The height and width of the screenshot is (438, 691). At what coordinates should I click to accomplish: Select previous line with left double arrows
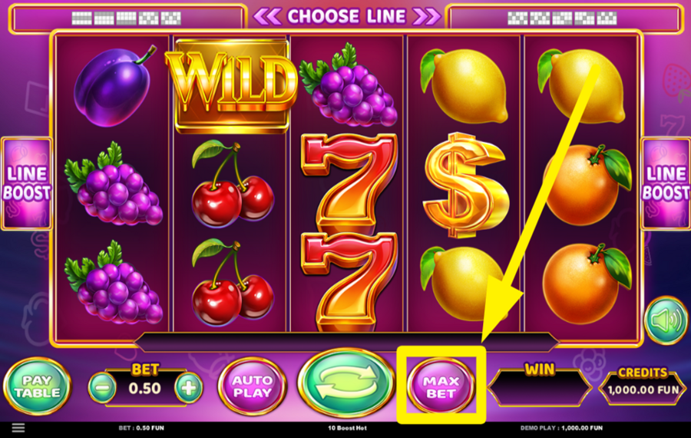(x=267, y=17)
